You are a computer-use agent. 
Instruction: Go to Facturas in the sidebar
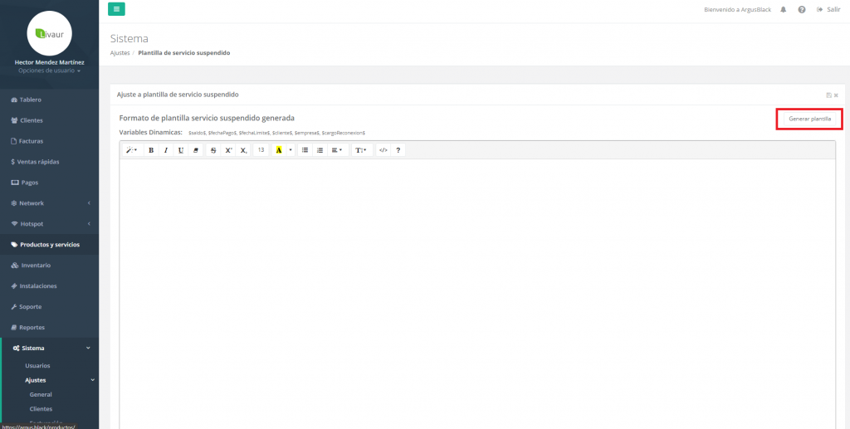click(32, 141)
